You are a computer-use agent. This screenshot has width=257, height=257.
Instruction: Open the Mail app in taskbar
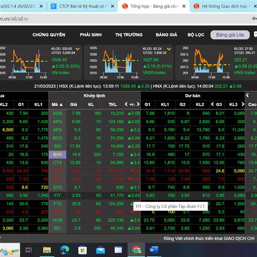point(100,249)
